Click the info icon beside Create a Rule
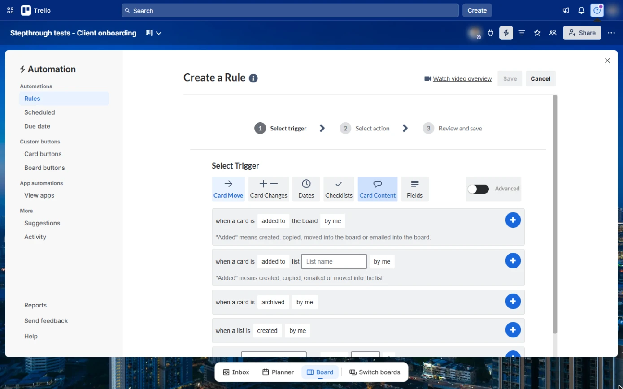 point(253,78)
